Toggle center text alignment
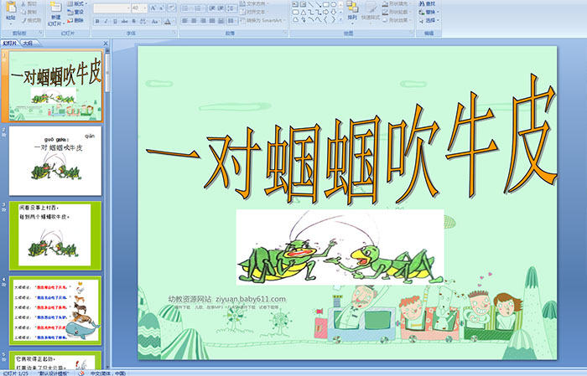 point(194,21)
